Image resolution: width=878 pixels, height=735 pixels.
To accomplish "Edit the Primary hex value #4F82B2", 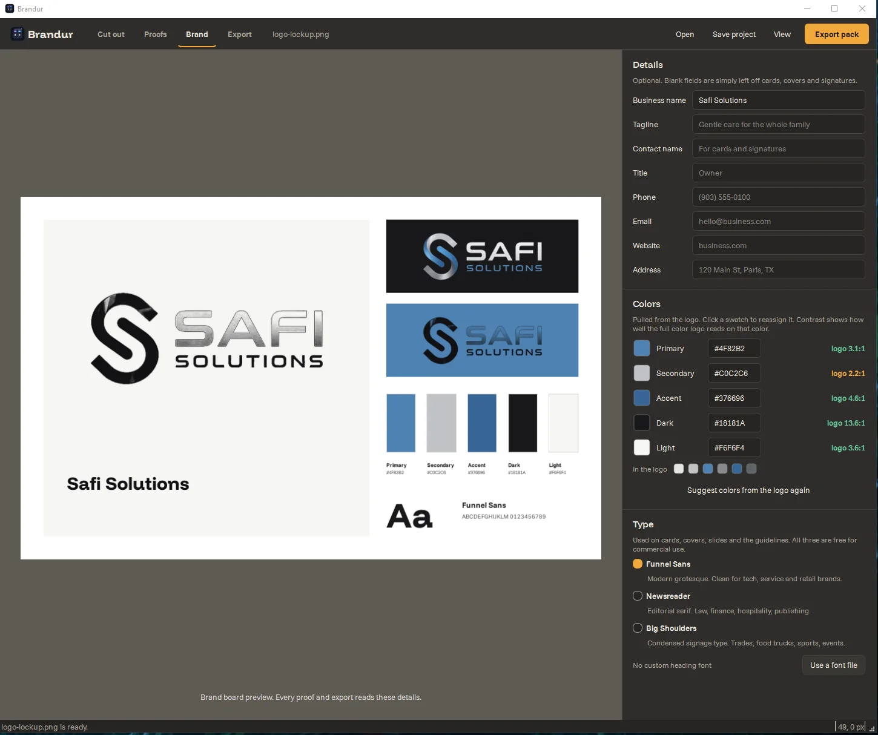I will point(734,349).
